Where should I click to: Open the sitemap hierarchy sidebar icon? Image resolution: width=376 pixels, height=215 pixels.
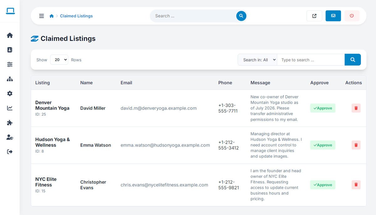(10, 79)
